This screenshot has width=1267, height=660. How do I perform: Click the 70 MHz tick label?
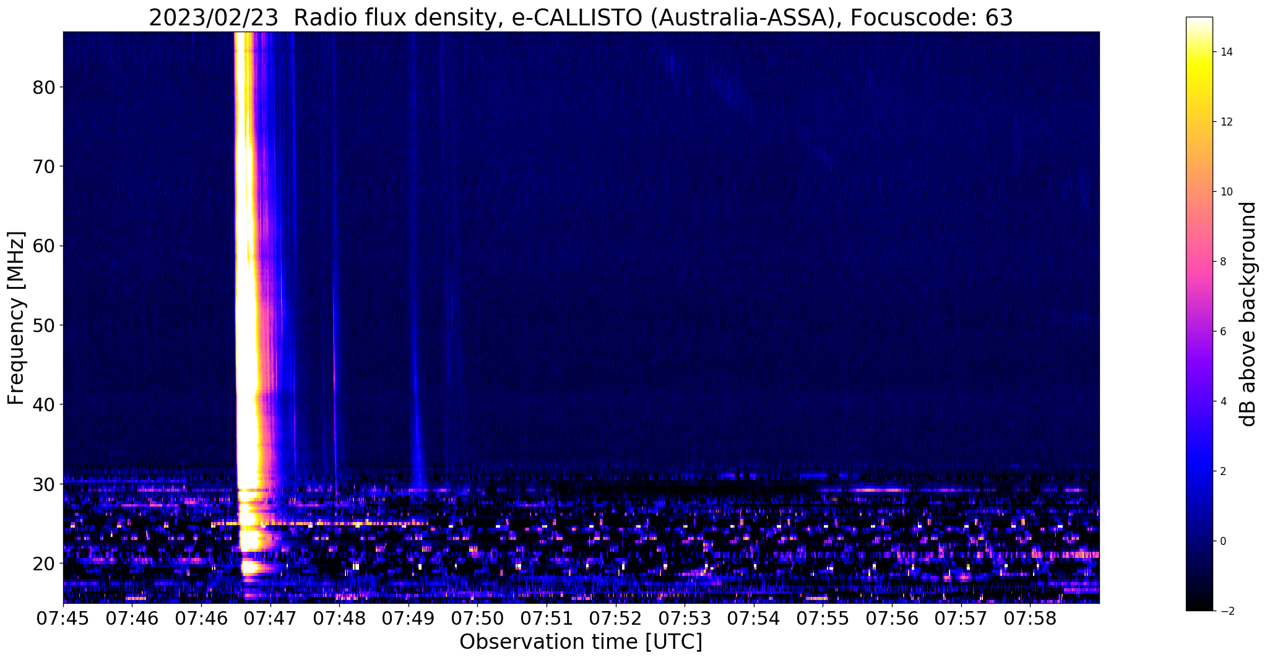(x=45, y=166)
